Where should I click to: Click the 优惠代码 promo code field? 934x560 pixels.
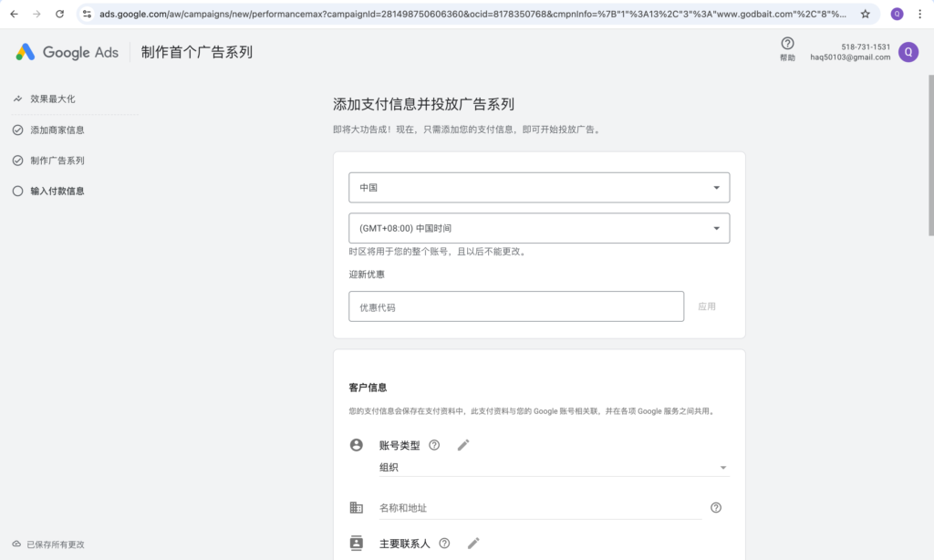coord(515,307)
